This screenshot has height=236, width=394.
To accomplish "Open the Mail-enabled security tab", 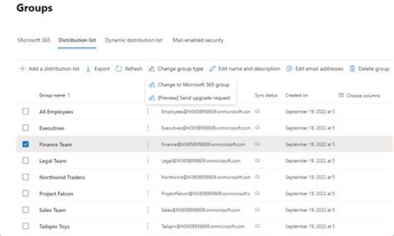I will [x=198, y=40].
